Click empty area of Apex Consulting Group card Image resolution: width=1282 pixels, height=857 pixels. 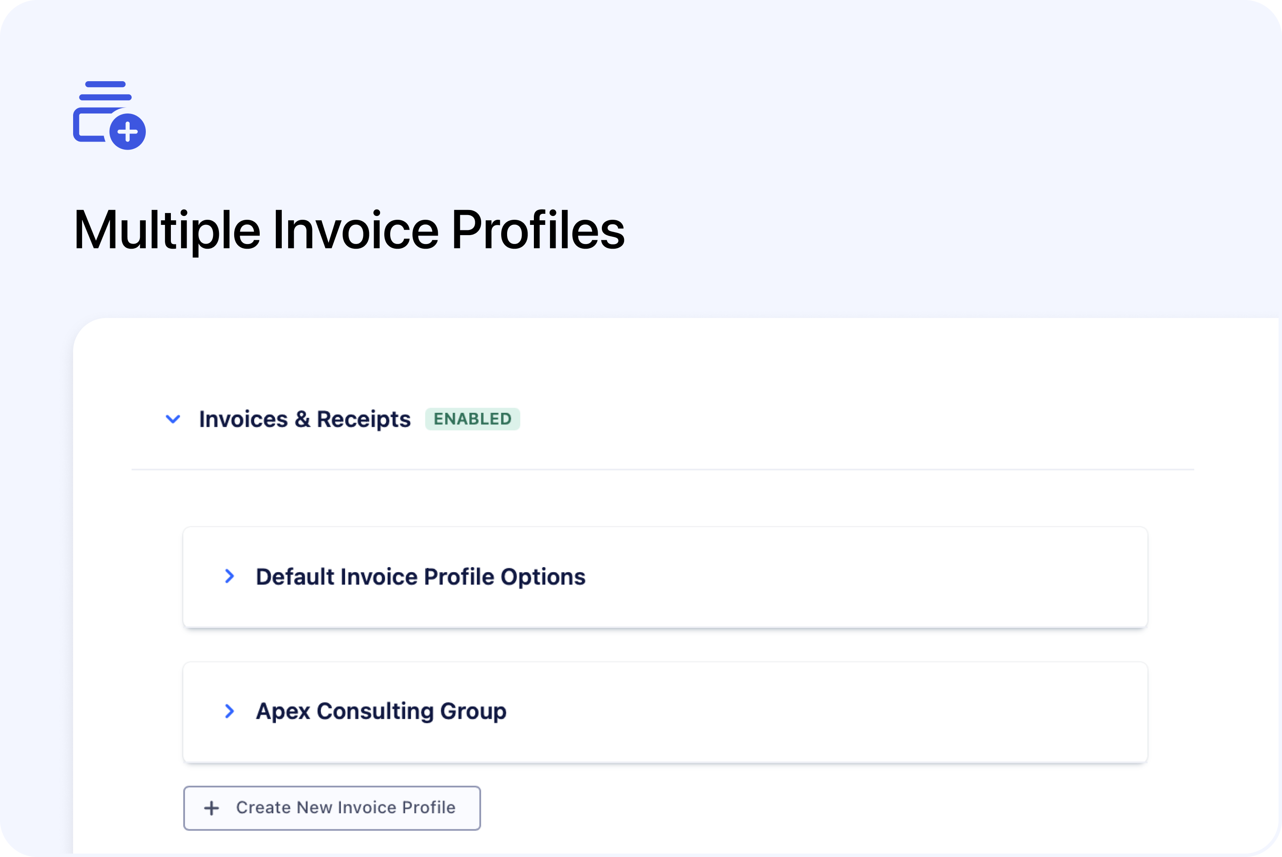click(x=874, y=712)
